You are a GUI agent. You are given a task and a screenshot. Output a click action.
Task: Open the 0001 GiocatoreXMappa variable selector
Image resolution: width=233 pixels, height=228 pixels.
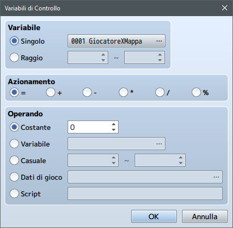[x=116, y=41]
